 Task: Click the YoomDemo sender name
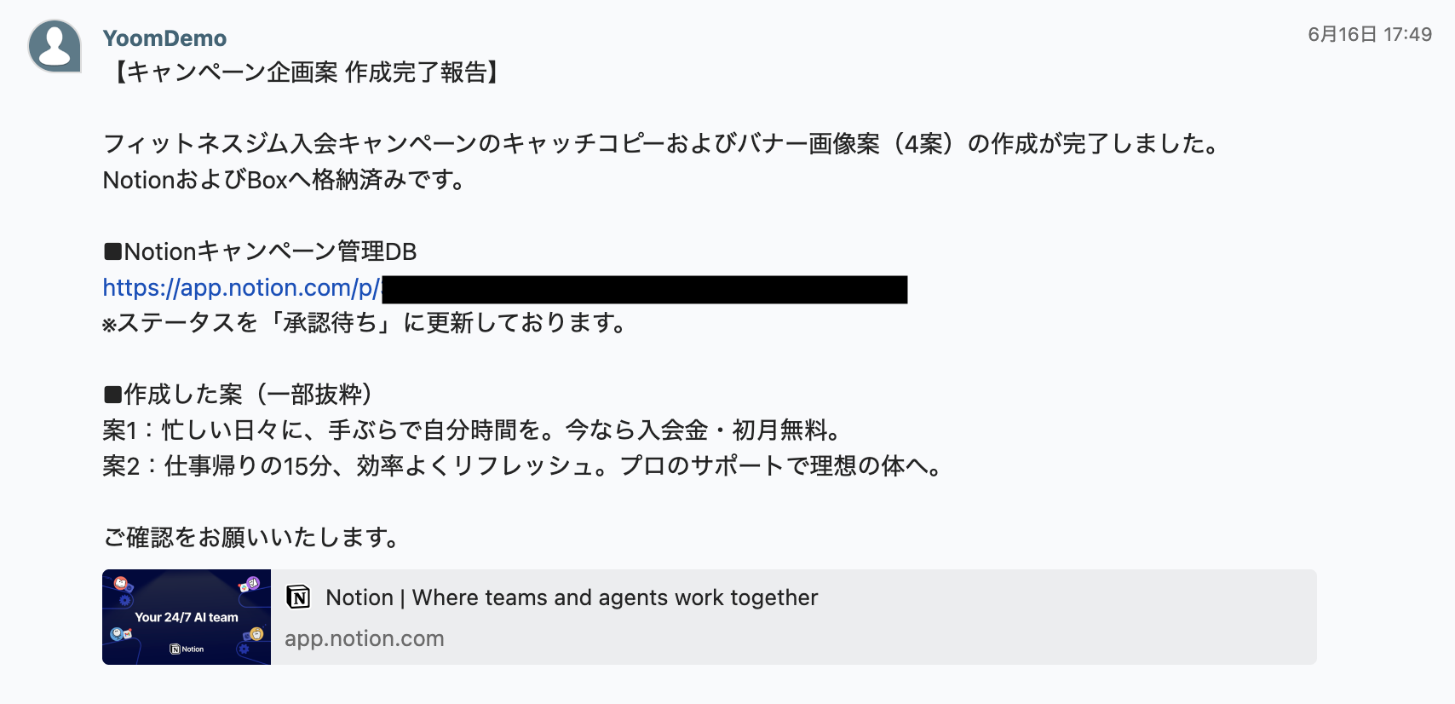(164, 38)
